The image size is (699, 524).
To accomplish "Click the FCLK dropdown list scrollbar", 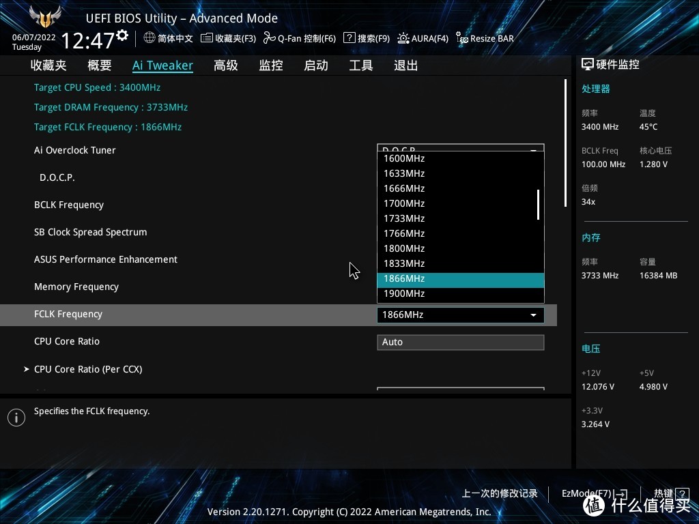I will click(538, 205).
